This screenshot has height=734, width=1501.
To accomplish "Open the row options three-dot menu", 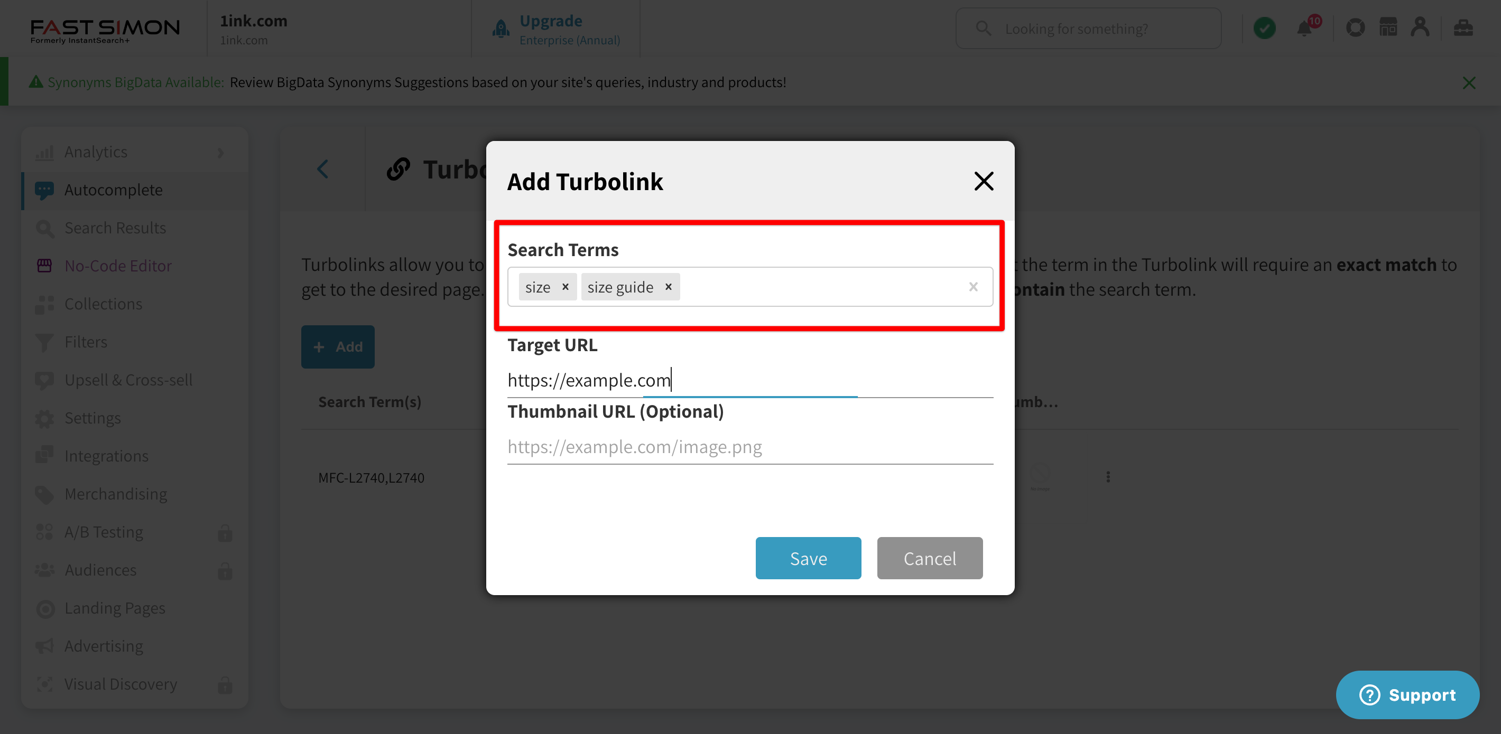I will click(1108, 477).
